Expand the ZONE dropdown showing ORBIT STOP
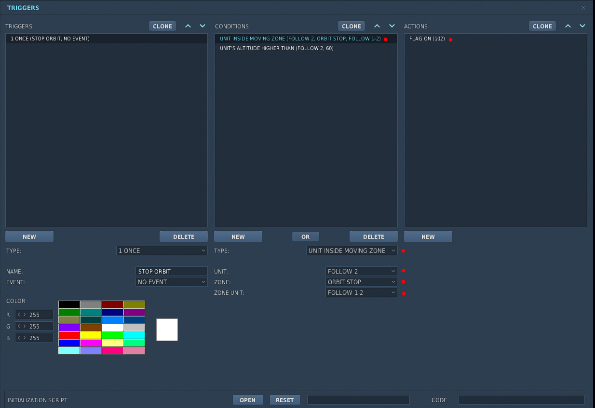Screen dimensions: 595x408 [x=362, y=282]
